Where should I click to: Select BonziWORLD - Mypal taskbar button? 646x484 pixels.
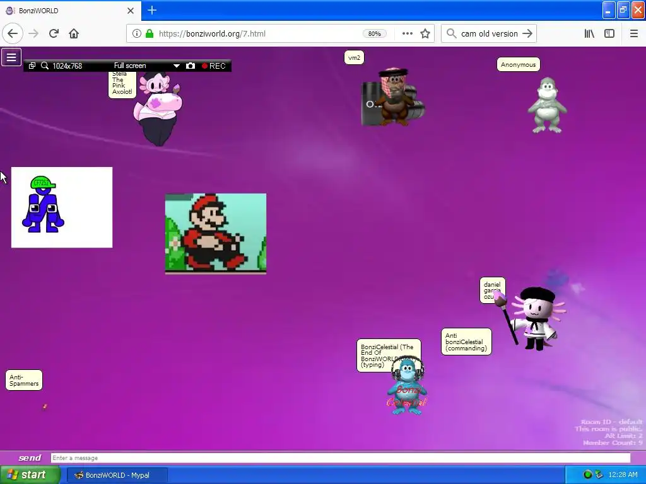(x=117, y=475)
